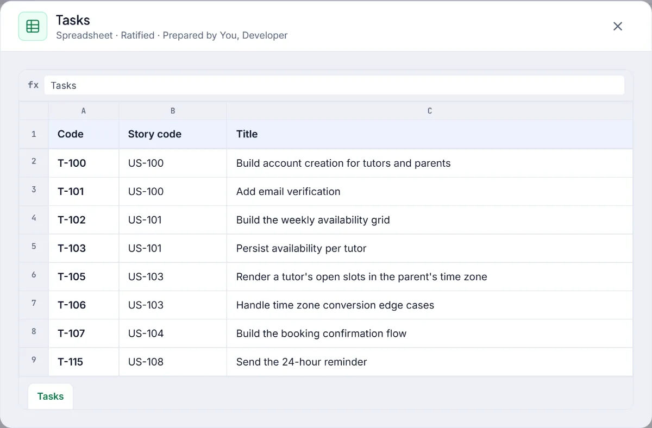Select row 5 number header
This screenshot has width=652, height=428.
tap(34, 248)
